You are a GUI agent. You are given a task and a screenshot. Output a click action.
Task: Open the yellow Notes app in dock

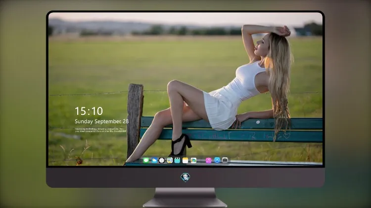point(185,160)
